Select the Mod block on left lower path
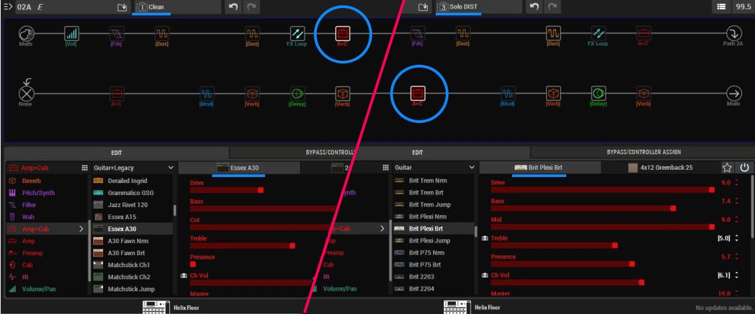The width and height of the screenshot is (755, 314). point(207,94)
